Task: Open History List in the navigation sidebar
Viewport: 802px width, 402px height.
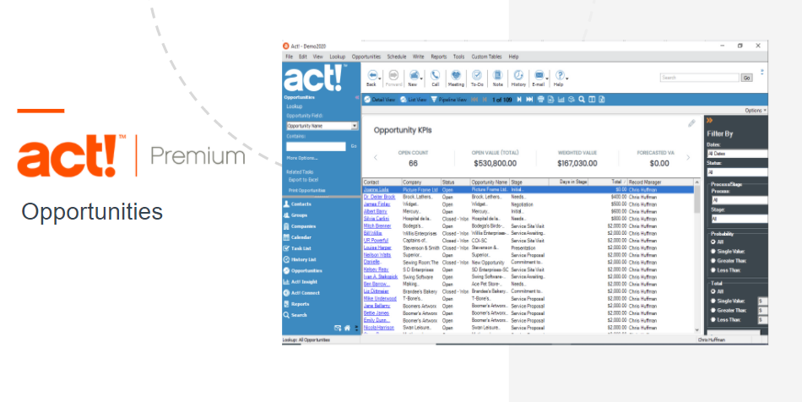Action: (300, 260)
